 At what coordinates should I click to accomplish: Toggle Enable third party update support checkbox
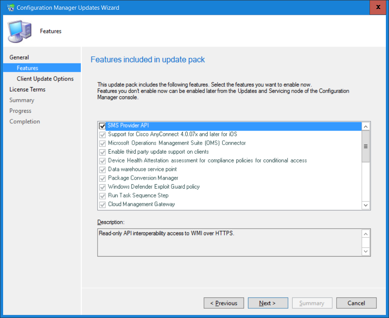(102, 152)
